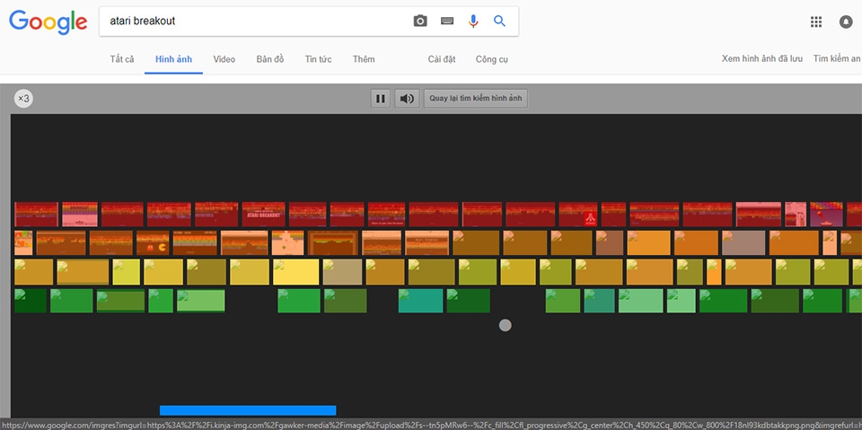Switch to the 'Tất cả' tab
The height and width of the screenshot is (430, 862).
[x=122, y=59]
